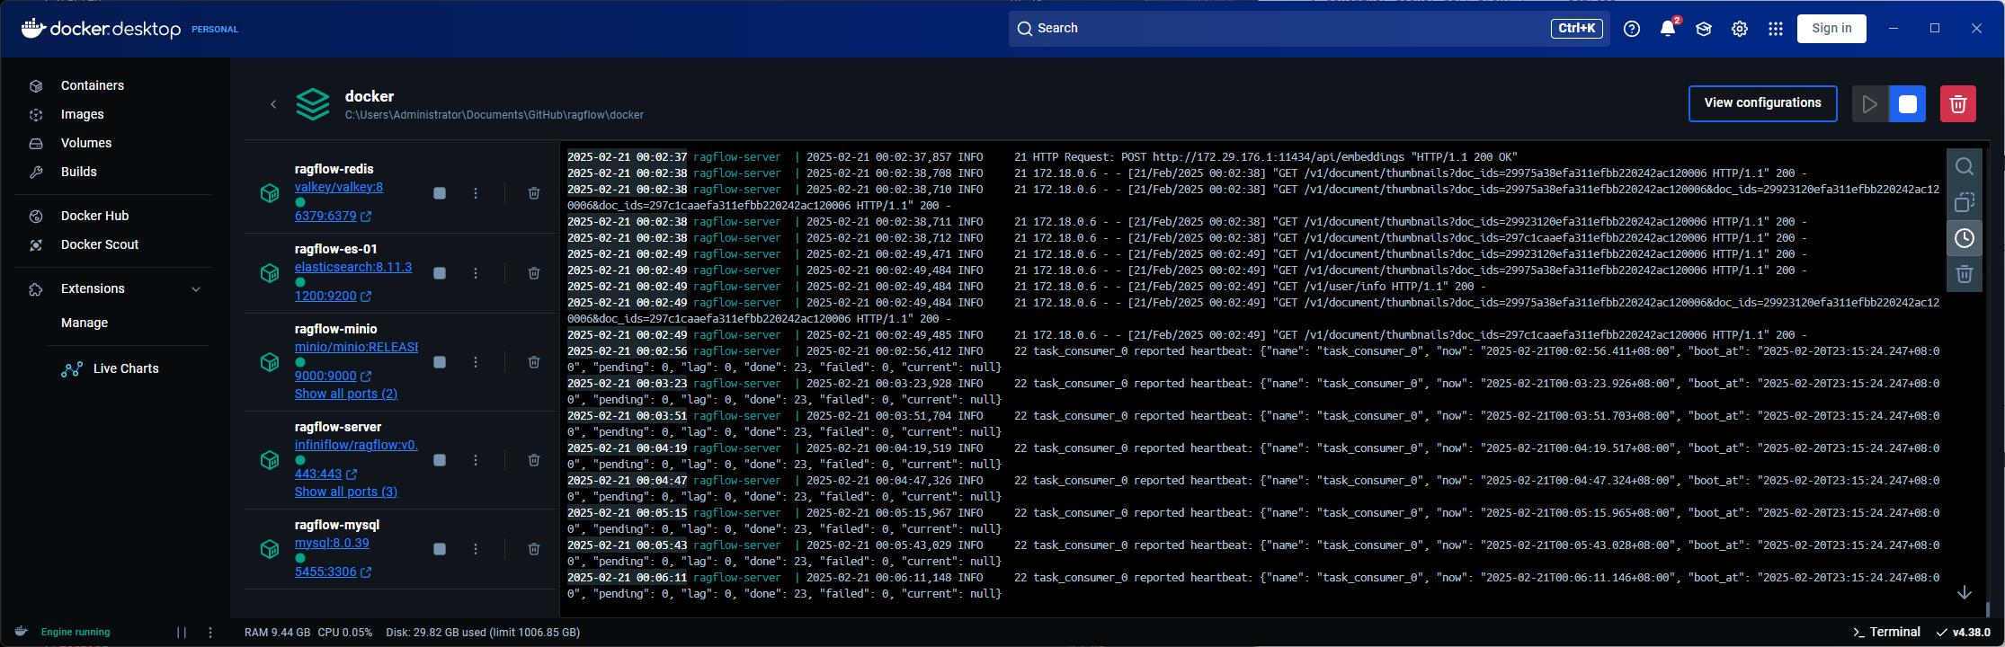The width and height of the screenshot is (2005, 647).
Task: Toggle log timestamps clock icon
Action: (1965, 238)
